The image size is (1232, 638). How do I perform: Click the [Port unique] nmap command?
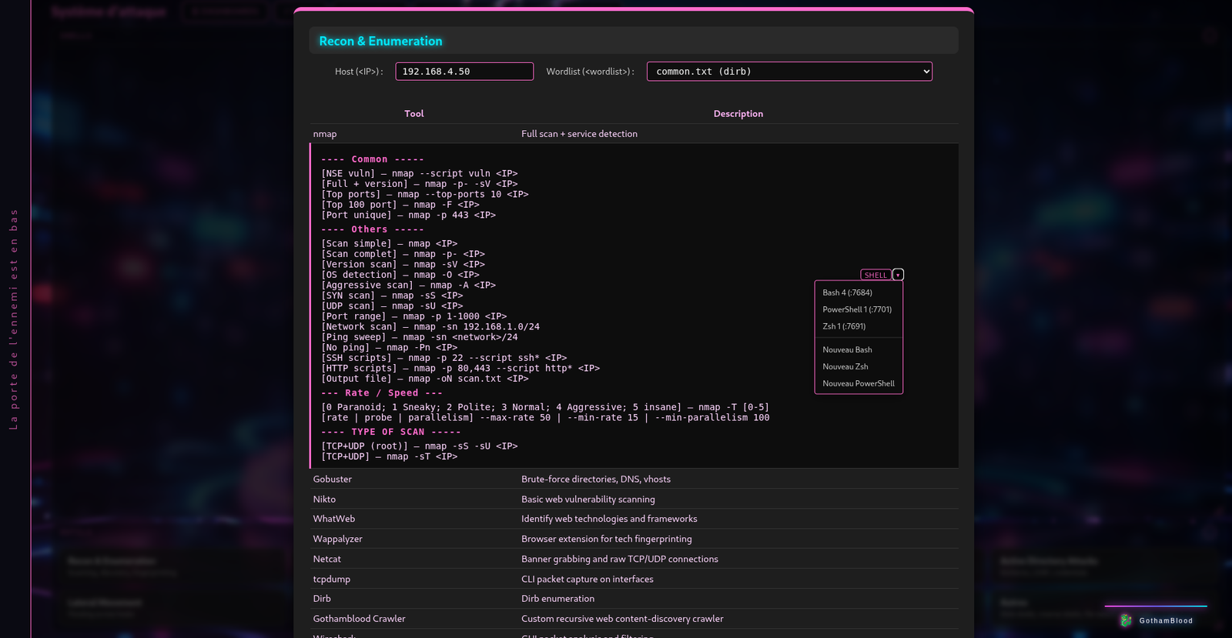(x=409, y=215)
